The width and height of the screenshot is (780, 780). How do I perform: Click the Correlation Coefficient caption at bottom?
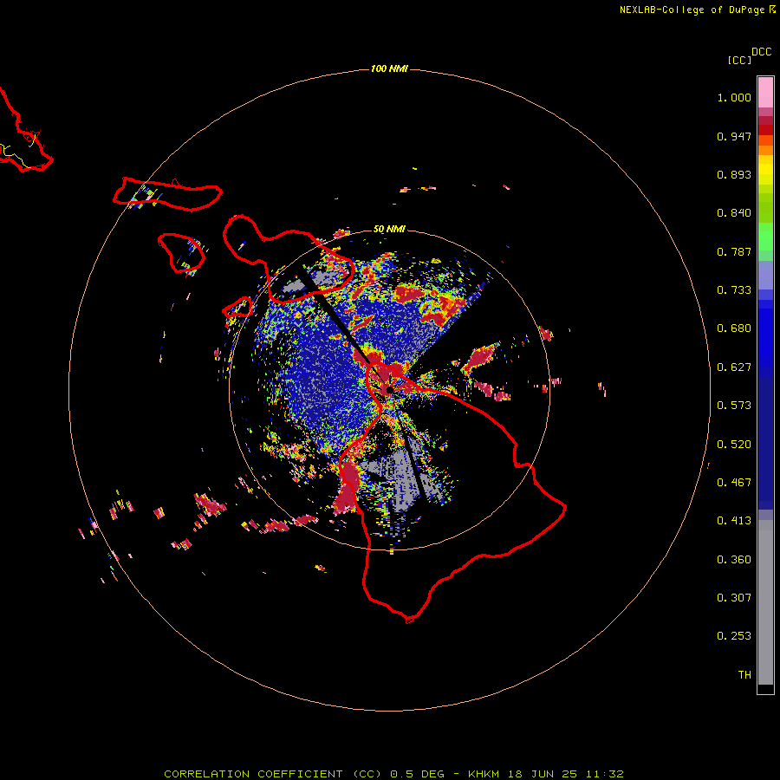393,774
